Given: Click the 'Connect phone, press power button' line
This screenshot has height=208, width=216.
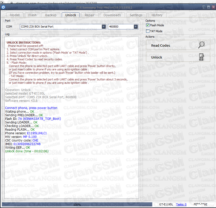Looking at the screenshot, I should point(31,108).
